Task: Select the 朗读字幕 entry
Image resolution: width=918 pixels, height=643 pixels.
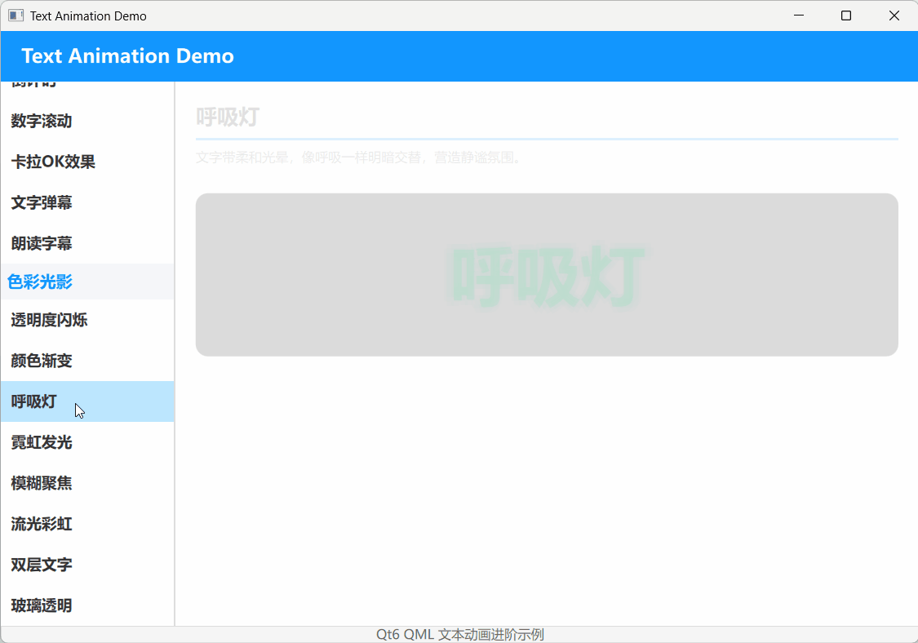Action: point(87,243)
